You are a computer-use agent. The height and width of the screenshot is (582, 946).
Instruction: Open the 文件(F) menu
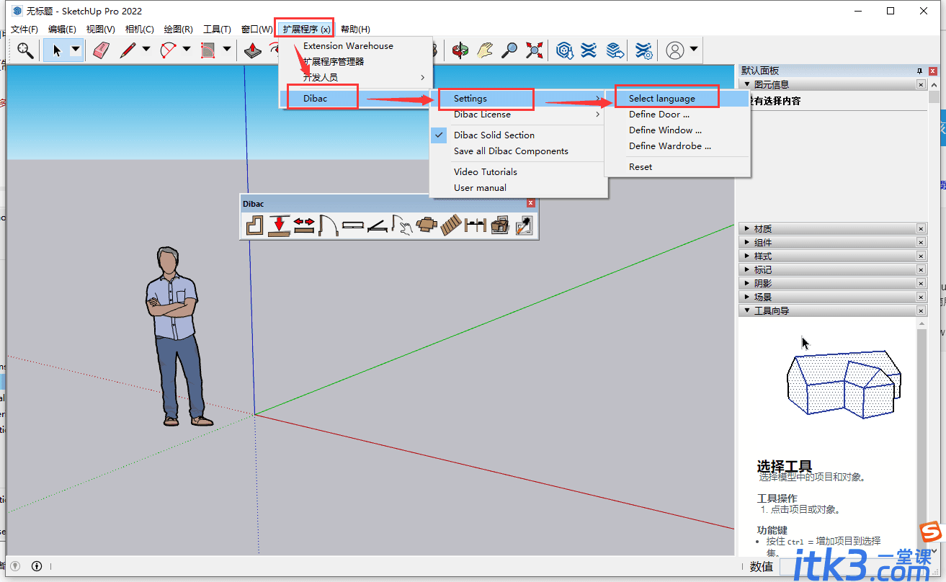[x=24, y=29]
